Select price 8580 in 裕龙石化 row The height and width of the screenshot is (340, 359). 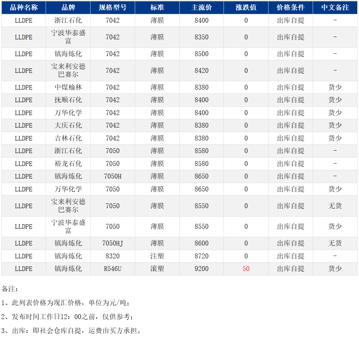pos(202,164)
